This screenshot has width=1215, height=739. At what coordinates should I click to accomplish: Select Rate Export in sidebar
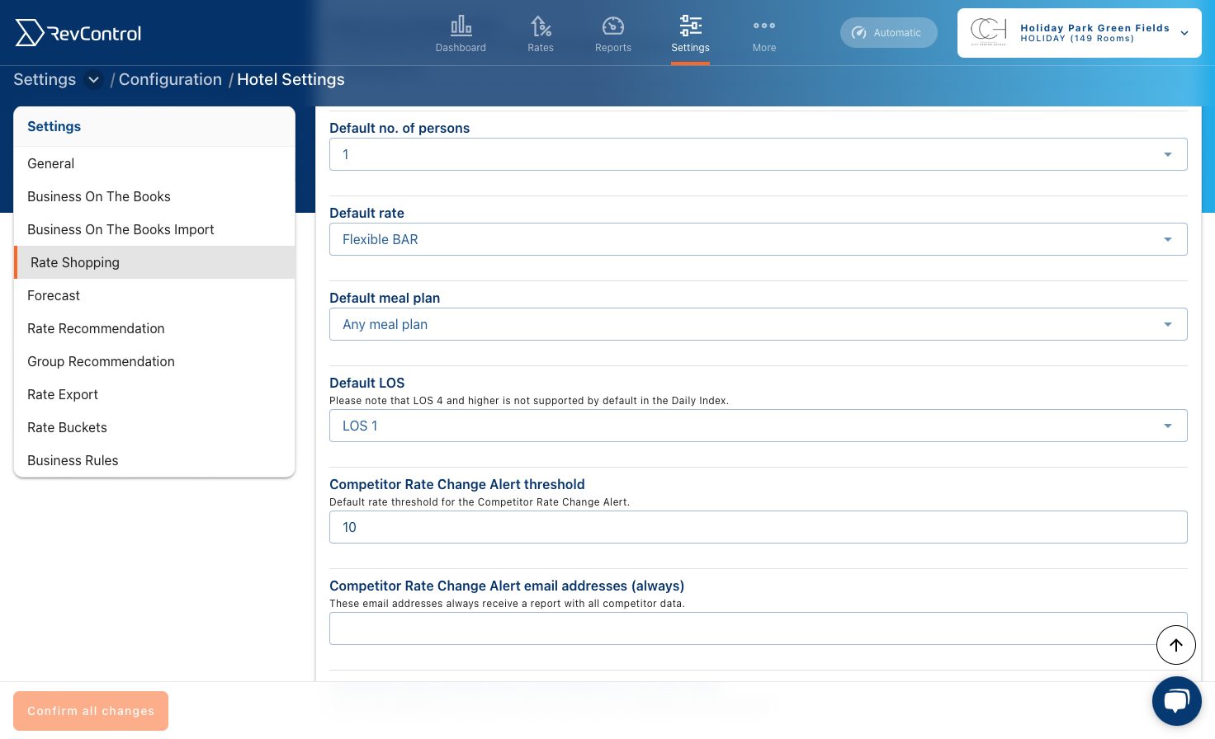pyautogui.click(x=154, y=394)
